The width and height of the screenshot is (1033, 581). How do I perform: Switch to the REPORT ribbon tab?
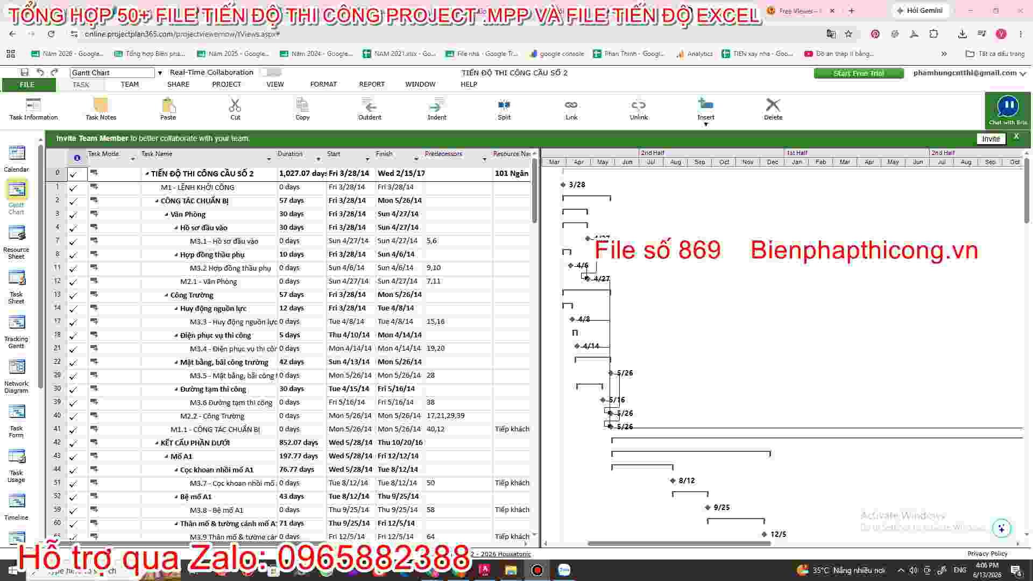click(x=372, y=84)
